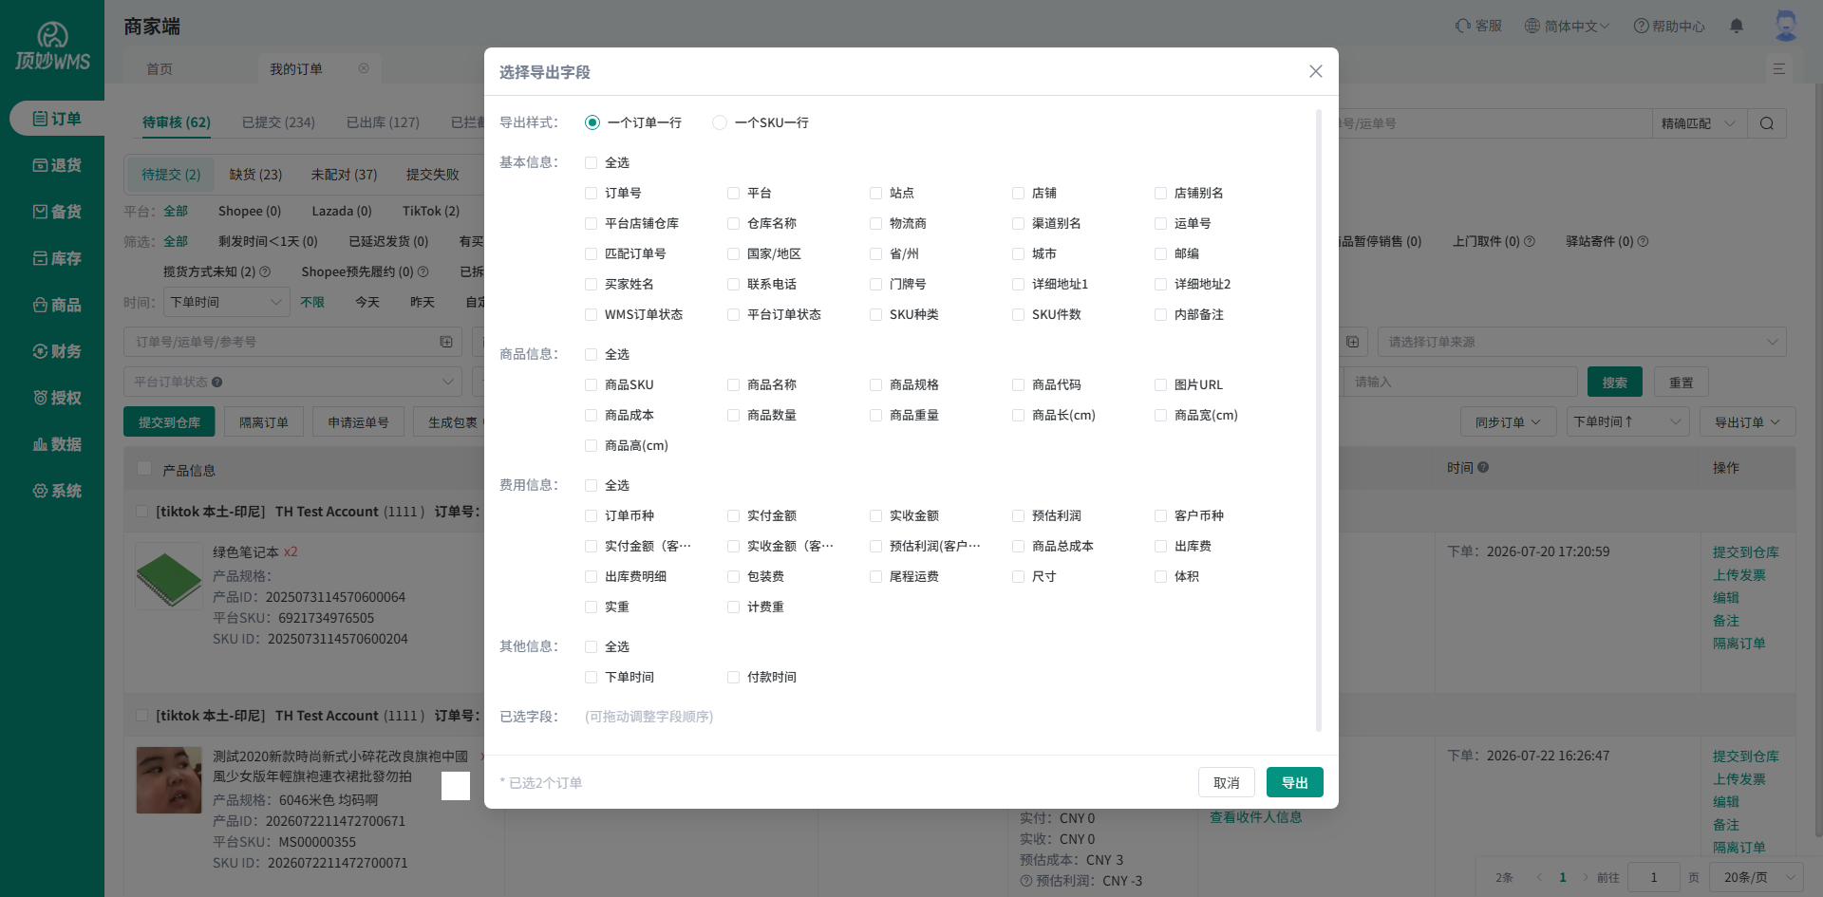Screen dimensions: 1823x897
Task: Click the 查看收件人信息 link
Action: tap(1255, 817)
